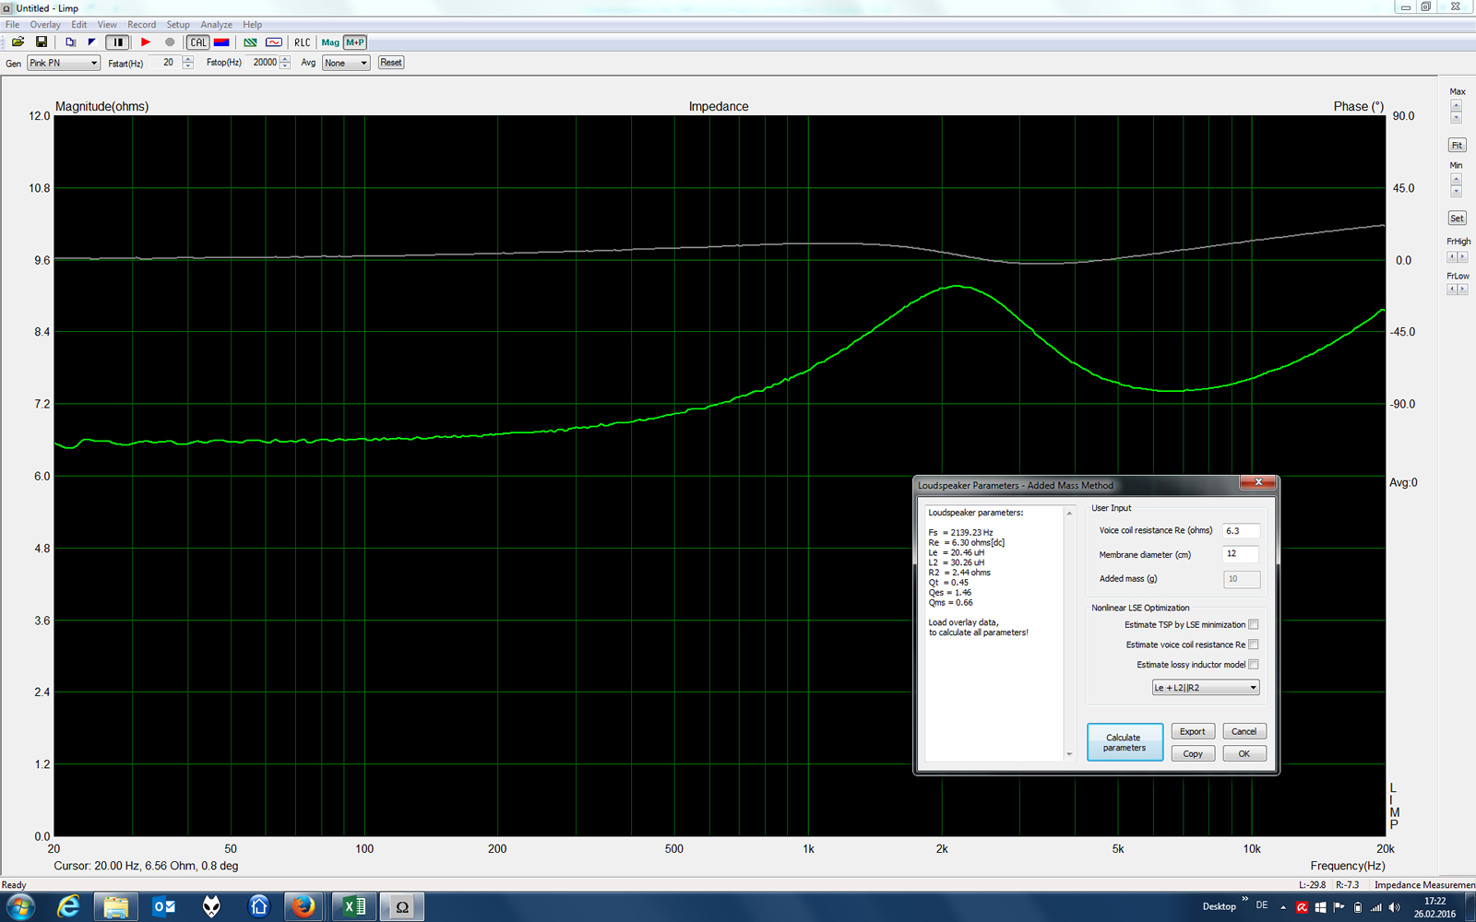Open Outlook from the taskbar
The image size is (1476, 922).
point(163,907)
